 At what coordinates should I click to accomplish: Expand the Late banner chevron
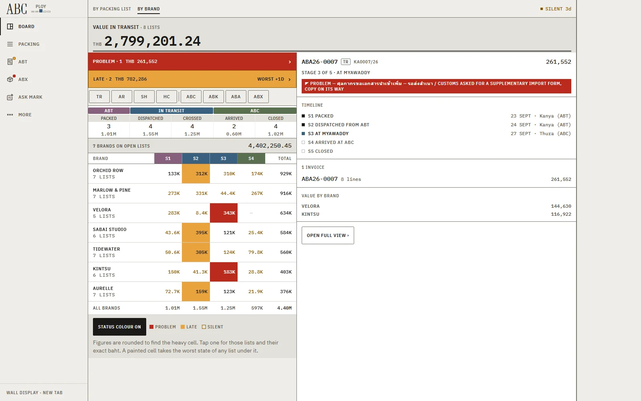[290, 79]
